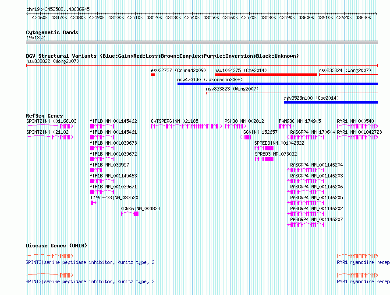390x295 pixels.
Task: Open the GGN|NM_152657 gene glyph
Action: [246, 137]
